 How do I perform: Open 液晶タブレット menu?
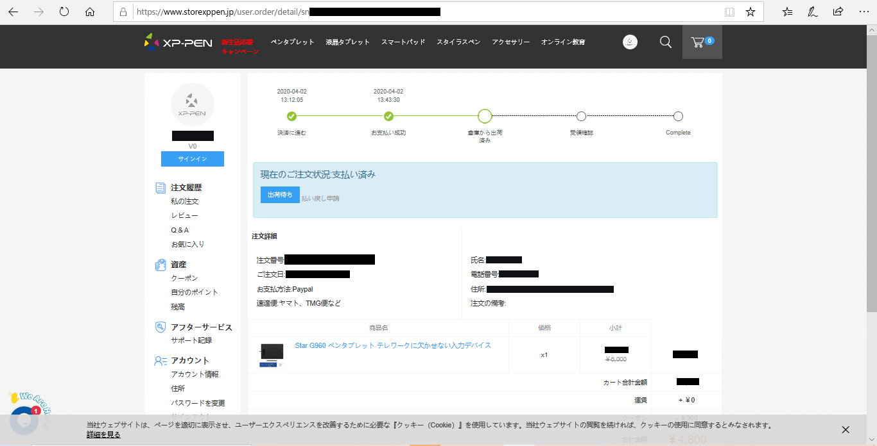tap(348, 42)
